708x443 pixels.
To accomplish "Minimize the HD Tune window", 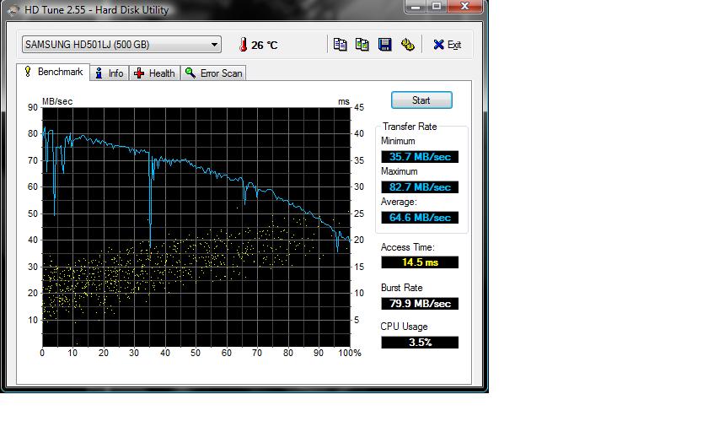I will point(416,7).
